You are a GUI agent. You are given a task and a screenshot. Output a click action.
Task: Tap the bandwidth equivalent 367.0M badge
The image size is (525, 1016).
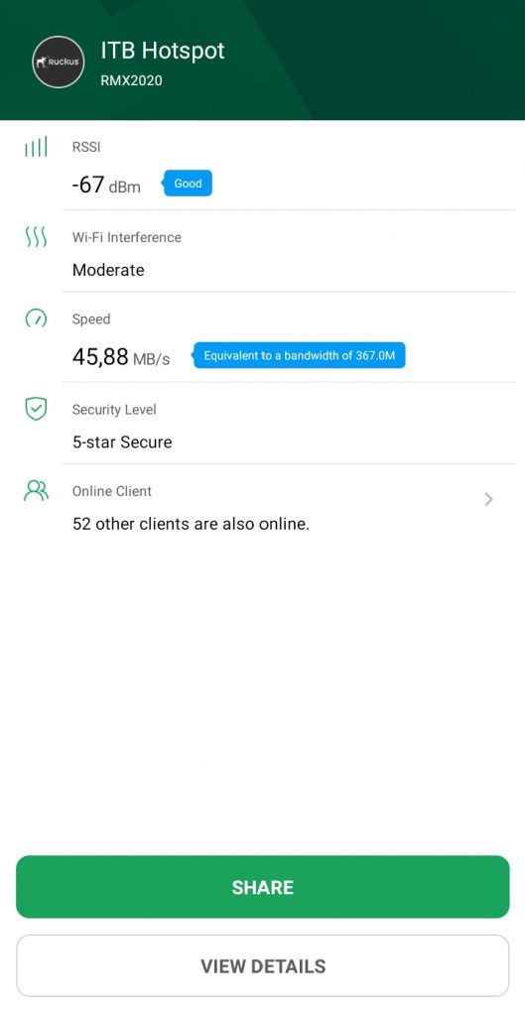[x=299, y=356]
